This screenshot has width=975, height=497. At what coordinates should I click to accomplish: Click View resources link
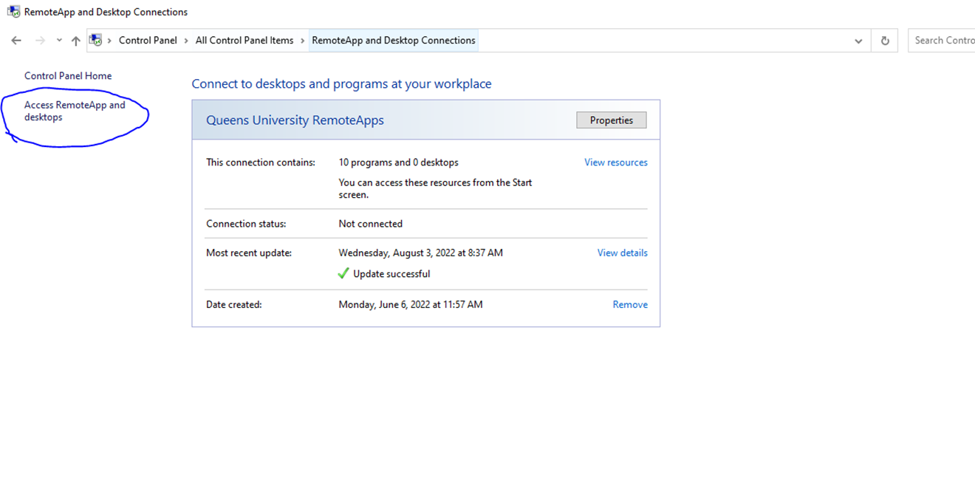(x=616, y=162)
